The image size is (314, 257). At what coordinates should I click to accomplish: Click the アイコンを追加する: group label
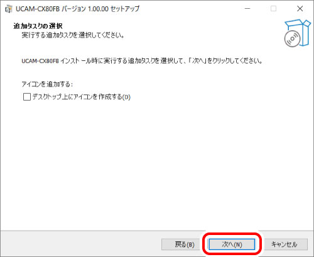pyautogui.click(x=47, y=84)
